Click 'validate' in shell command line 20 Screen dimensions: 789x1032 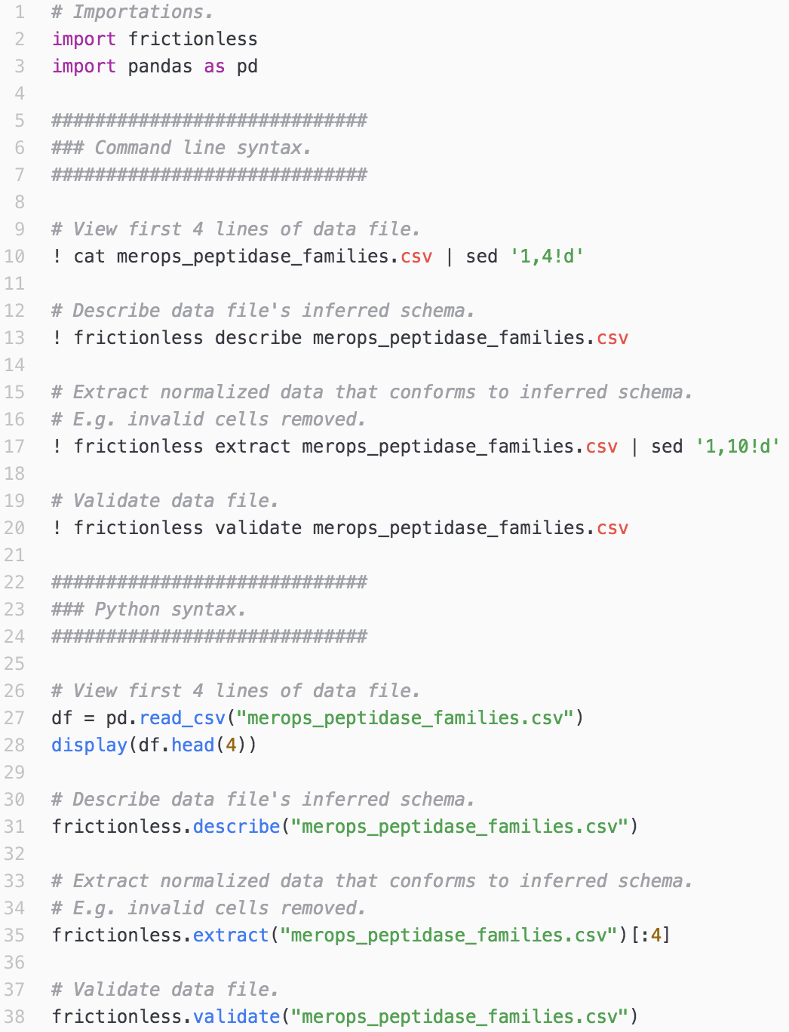pyautogui.click(x=258, y=528)
